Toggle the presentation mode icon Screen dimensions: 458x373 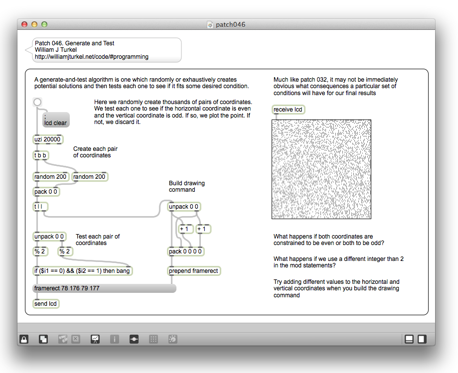(95, 339)
